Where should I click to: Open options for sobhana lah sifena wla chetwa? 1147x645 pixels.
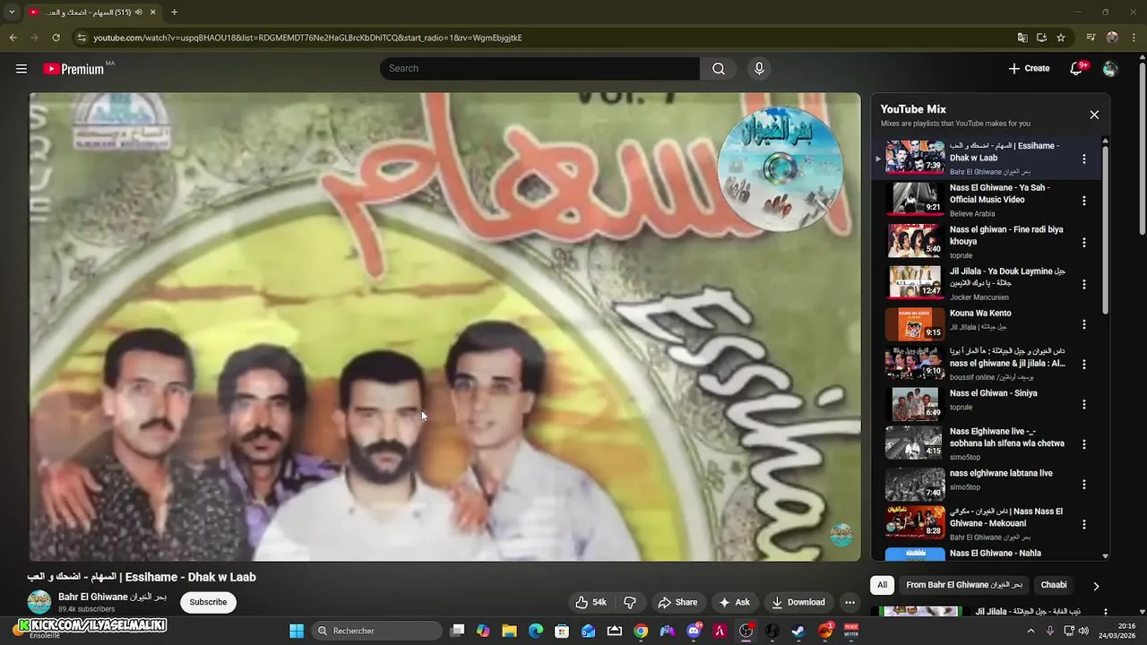click(1083, 444)
